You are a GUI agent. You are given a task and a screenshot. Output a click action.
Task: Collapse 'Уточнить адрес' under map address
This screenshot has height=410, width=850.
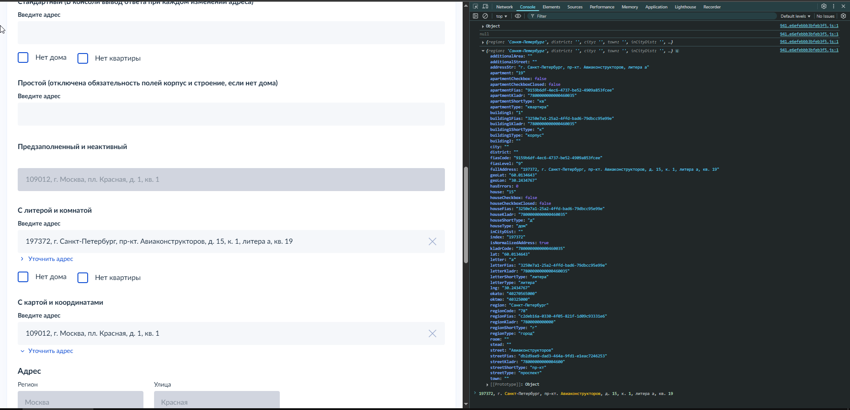click(46, 351)
